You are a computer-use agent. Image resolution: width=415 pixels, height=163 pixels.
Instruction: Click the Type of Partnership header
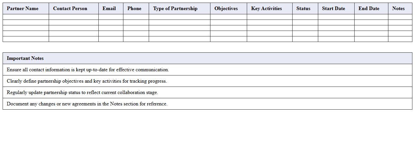pos(175,8)
